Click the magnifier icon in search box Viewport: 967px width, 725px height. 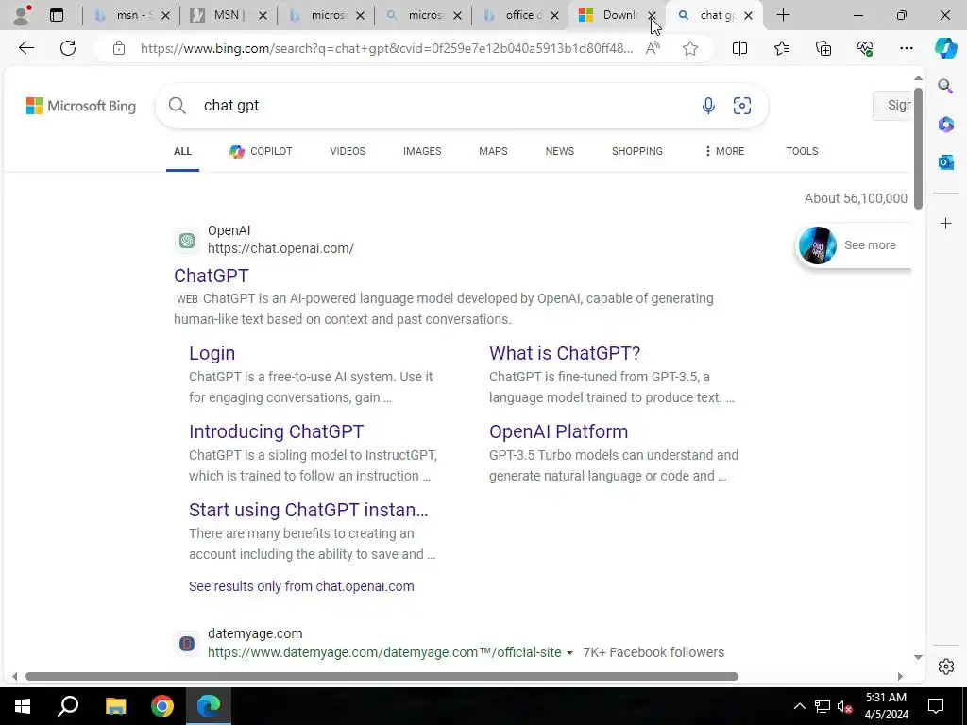(177, 106)
